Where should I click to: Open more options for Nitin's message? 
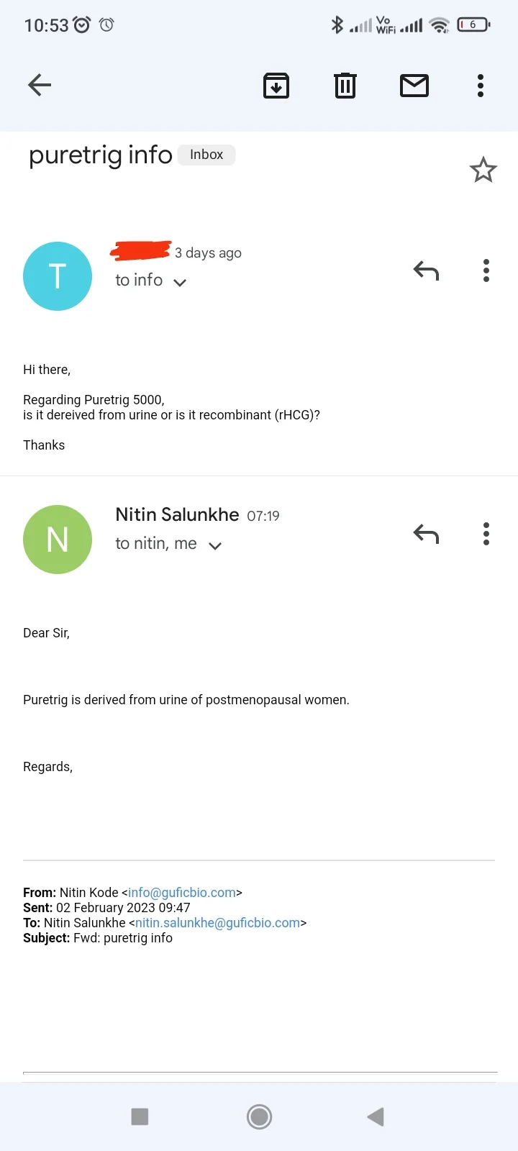(486, 534)
